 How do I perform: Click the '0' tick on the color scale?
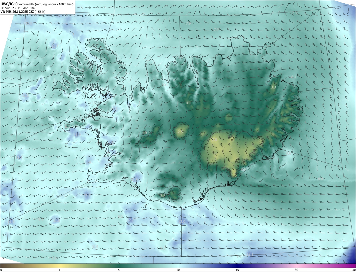(1, 270)
